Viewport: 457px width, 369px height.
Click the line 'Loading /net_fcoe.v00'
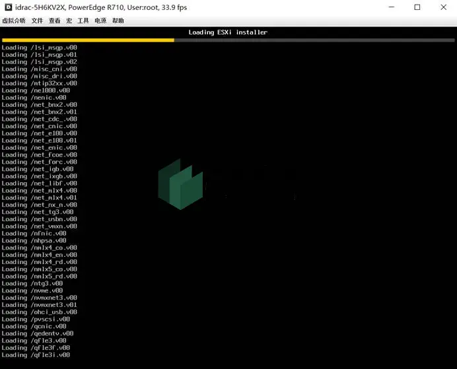click(40, 154)
